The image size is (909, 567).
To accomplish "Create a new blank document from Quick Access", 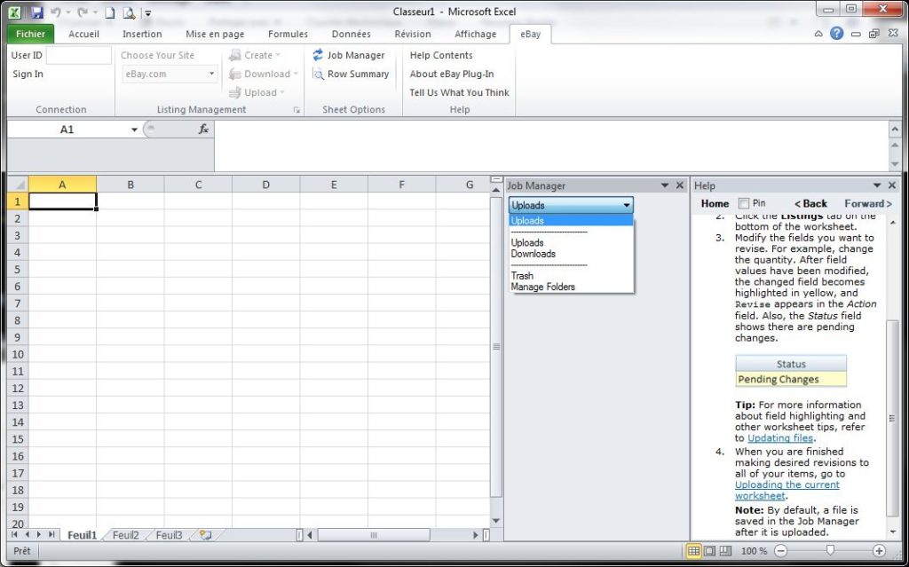I will 109,12.
